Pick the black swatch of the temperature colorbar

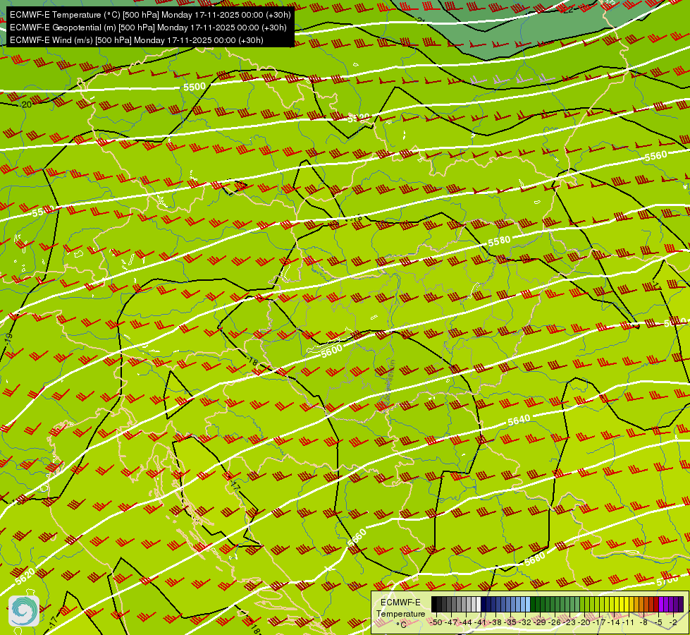[434, 605]
